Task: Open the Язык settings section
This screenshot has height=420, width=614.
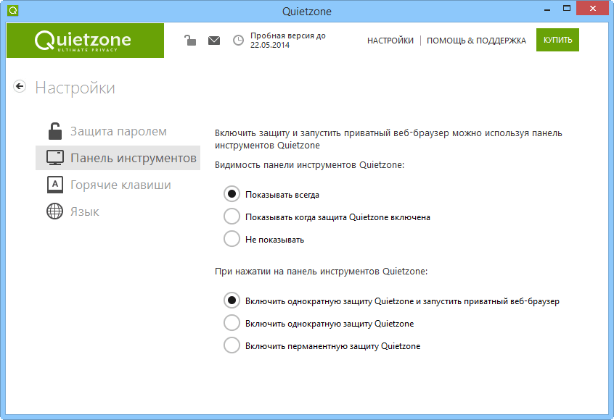Action: 118,211
